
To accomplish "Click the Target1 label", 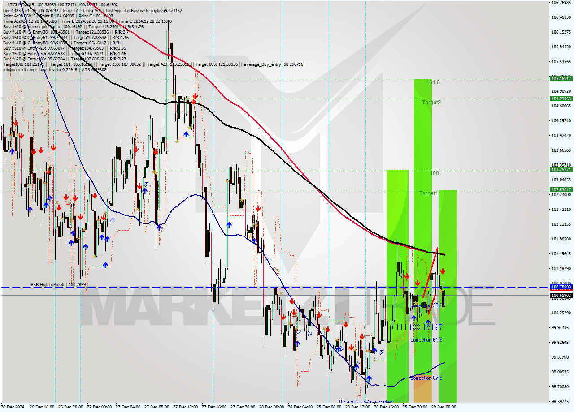I will click(429, 193).
